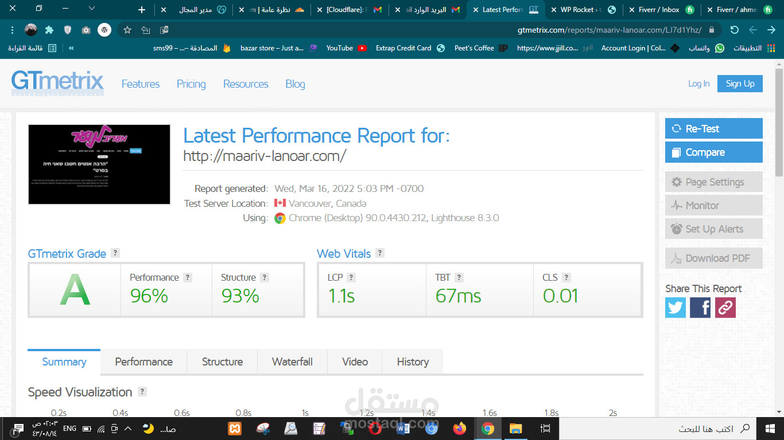This screenshot has width=784, height=440.
Task: Open the Windows Start menu
Action: coord(770,428)
